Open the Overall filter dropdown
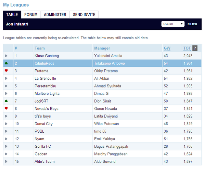Viewport: 205px width, 174px height. [173, 24]
